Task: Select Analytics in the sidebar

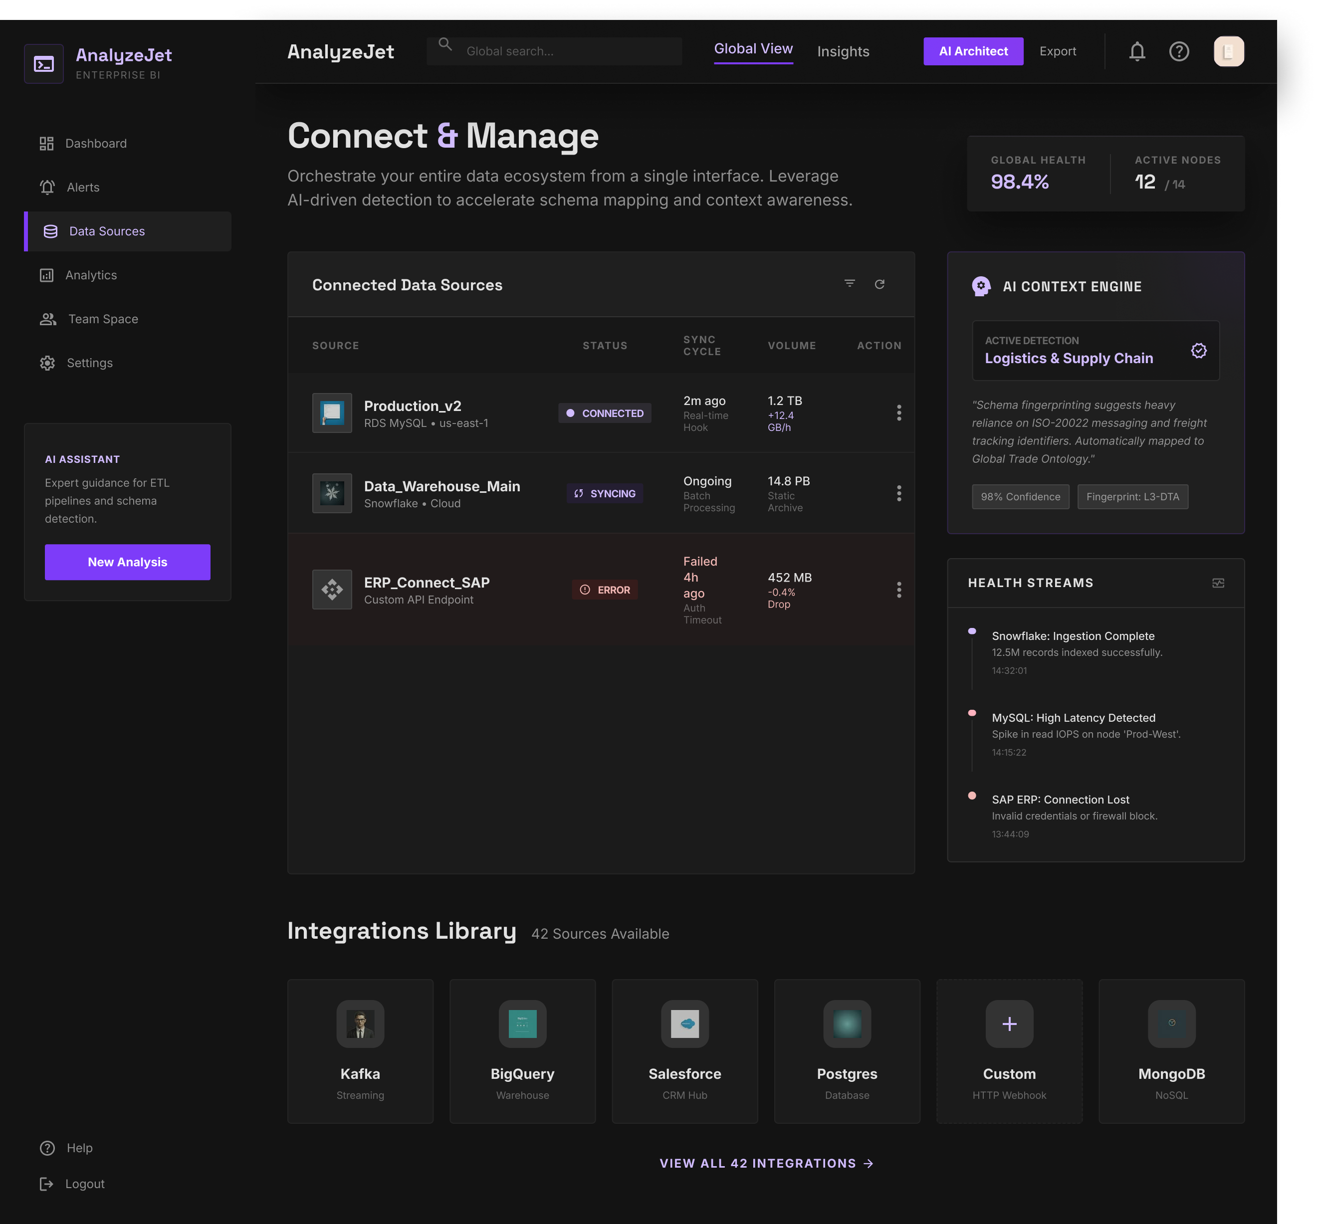Action: point(91,275)
